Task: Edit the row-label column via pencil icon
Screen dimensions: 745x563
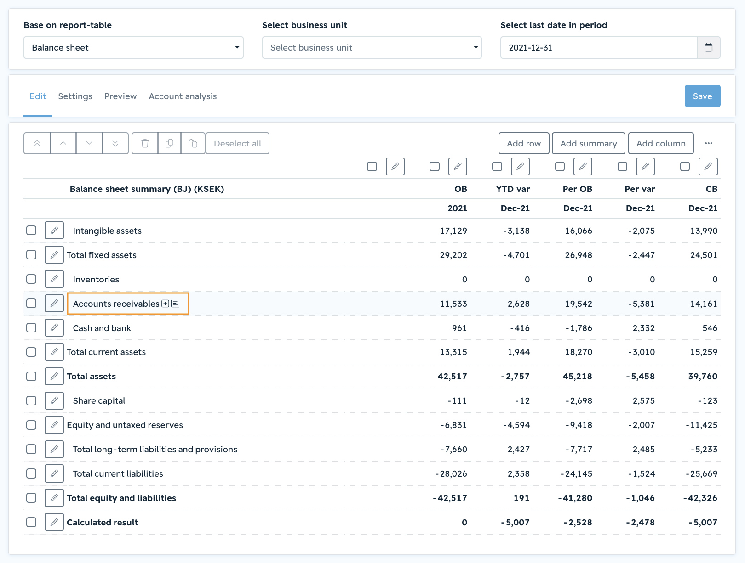Action: (x=395, y=166)
